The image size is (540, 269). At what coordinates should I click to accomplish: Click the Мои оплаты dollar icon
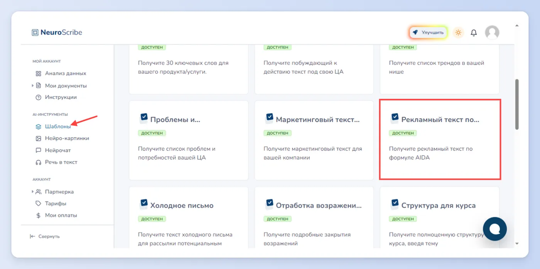[38, 215]
